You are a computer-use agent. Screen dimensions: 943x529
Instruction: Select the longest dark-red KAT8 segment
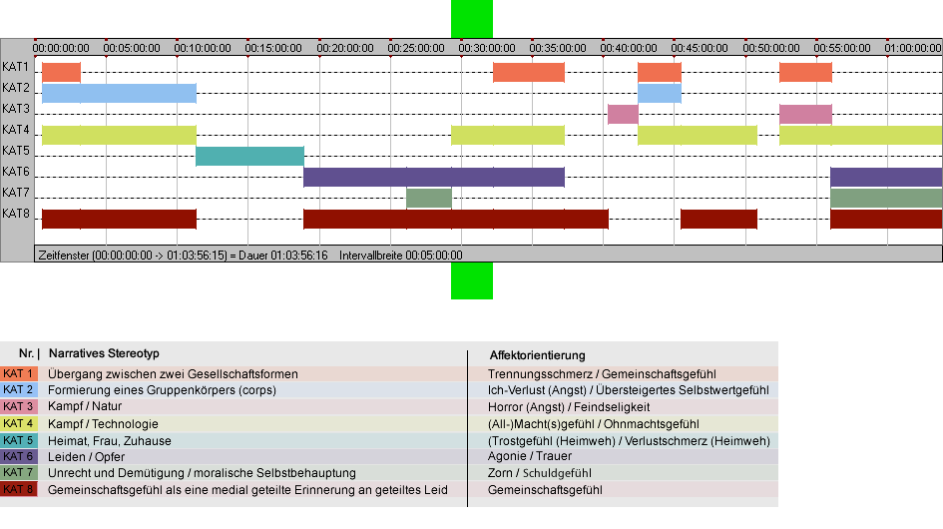pos(456,219)
